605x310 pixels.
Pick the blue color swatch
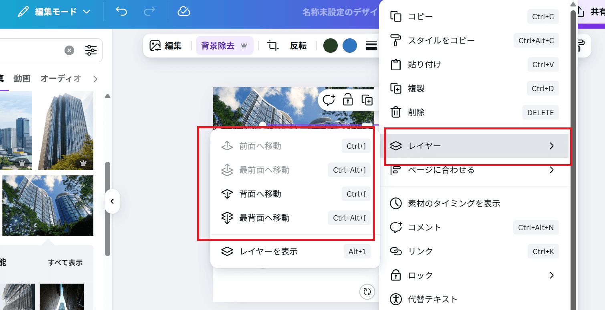350,46
